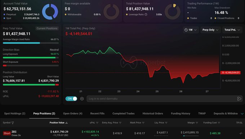Viewport: 245px width, 139px height.
Task: Click the $410.17 mark price cell
Action: tap(139, 133)
